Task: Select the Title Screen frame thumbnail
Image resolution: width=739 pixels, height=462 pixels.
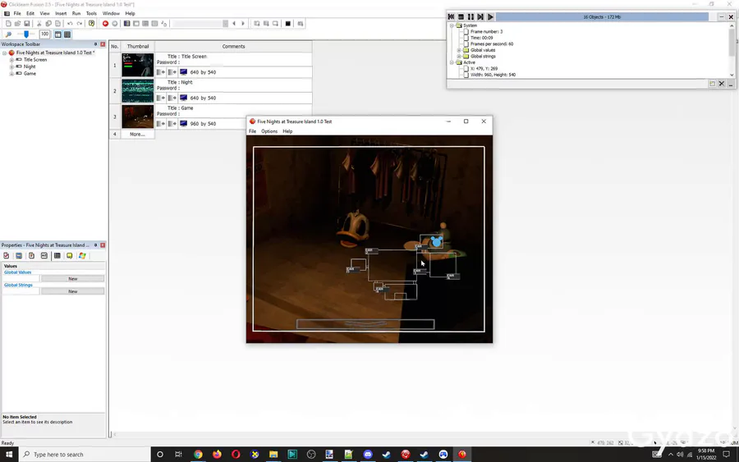Action: tap(138, 65)
